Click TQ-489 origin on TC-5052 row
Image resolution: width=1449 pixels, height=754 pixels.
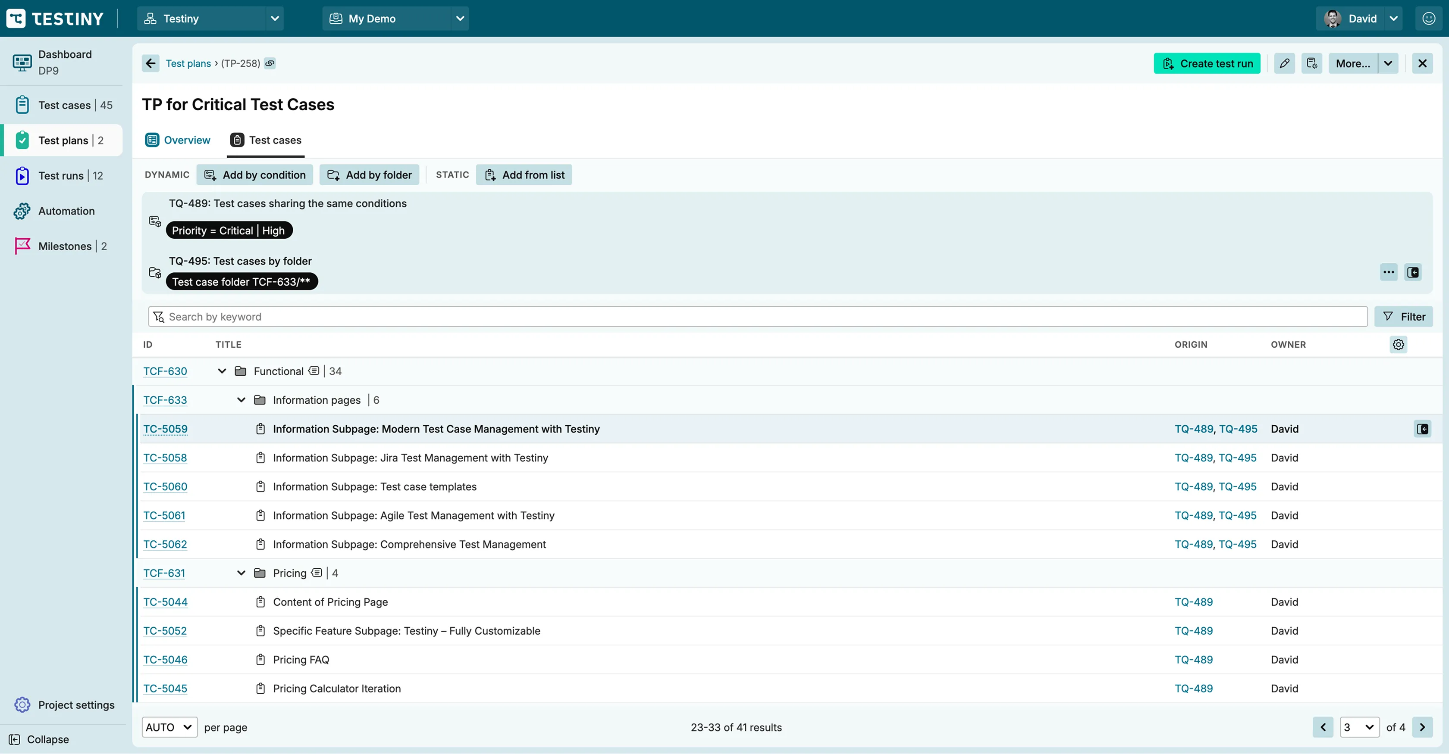pos(1194,631)
